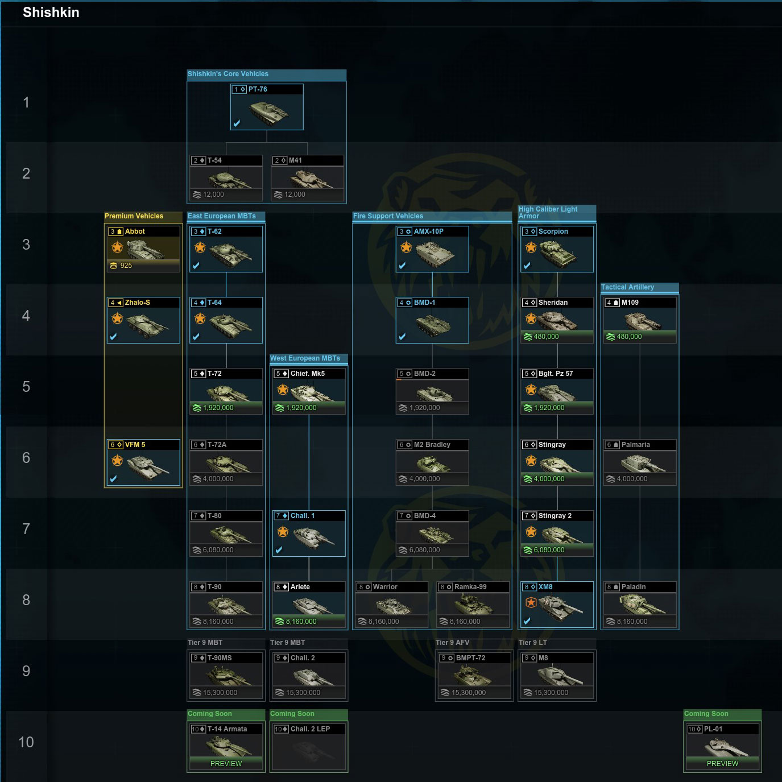Choose the M41 light tank image
Screen dimensions: 782x782
click(311, 180)
